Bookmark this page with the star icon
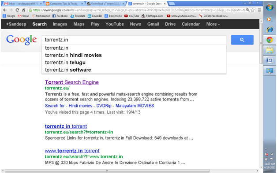Image resolution: width=277 pixels, height=174 pixels. coord(253,10)
